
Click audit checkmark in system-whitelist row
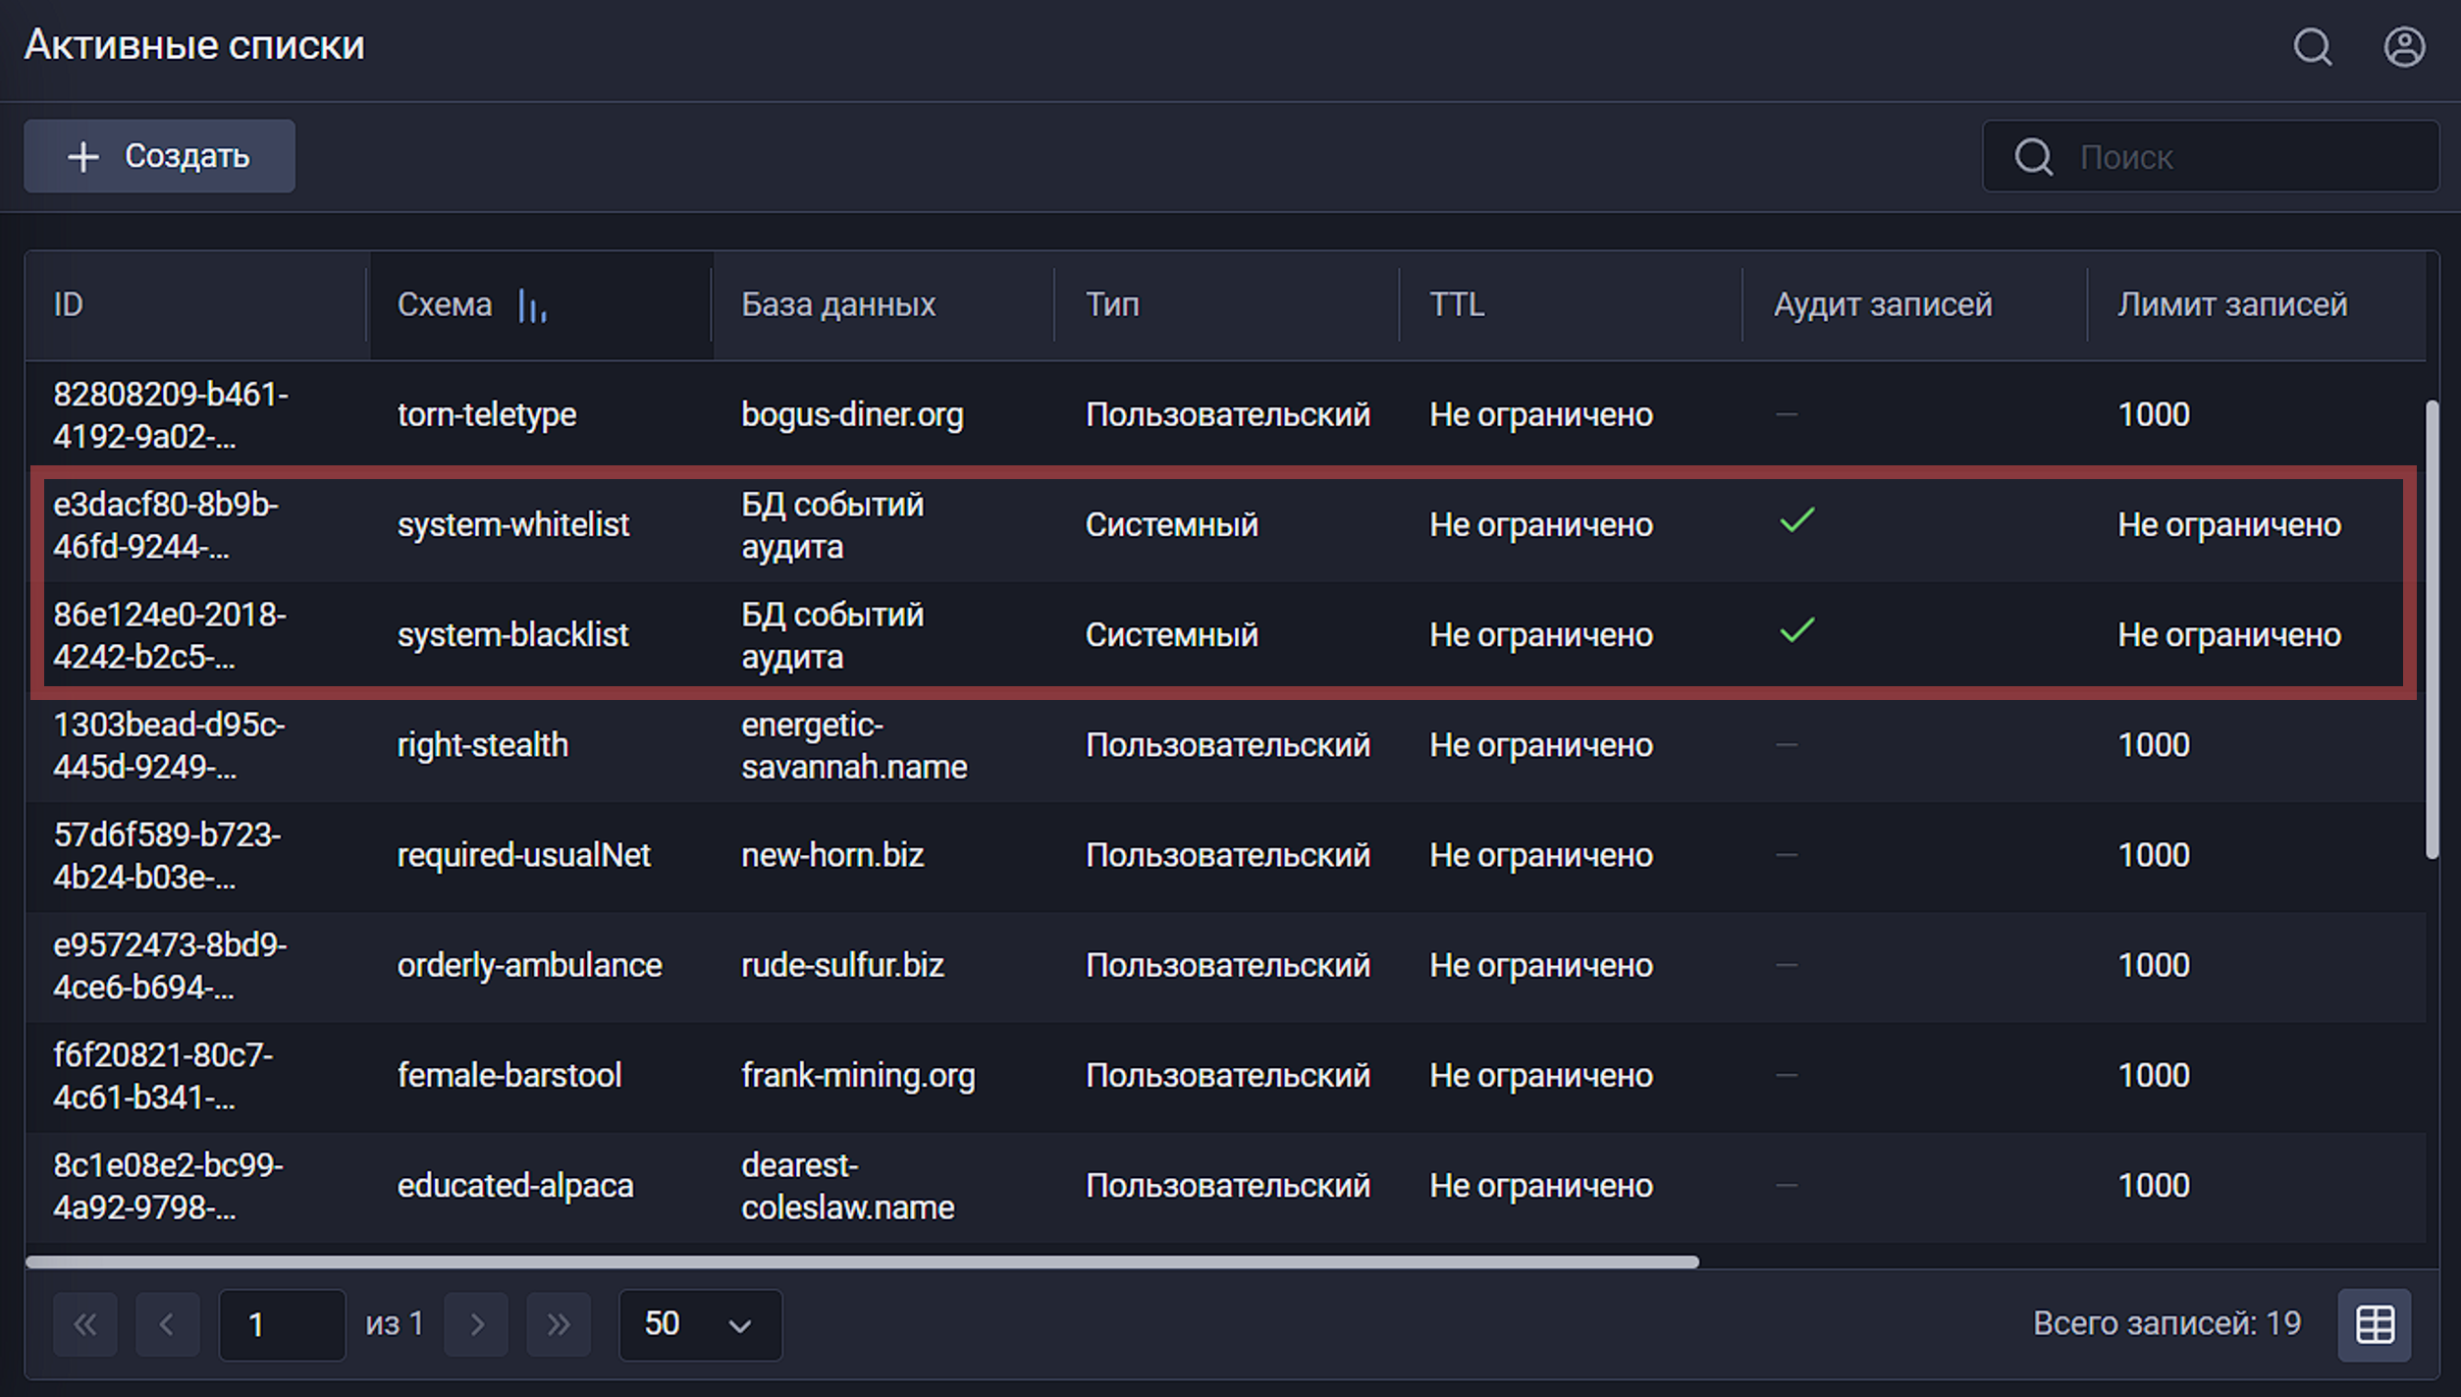[1796, 521]
